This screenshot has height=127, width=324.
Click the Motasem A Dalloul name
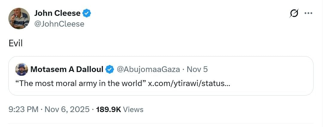(67, 70)
